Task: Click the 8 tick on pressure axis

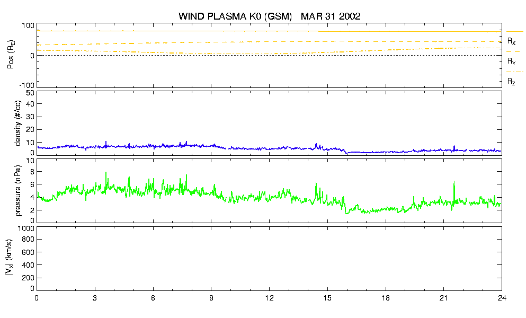Action: pos(32,172)
